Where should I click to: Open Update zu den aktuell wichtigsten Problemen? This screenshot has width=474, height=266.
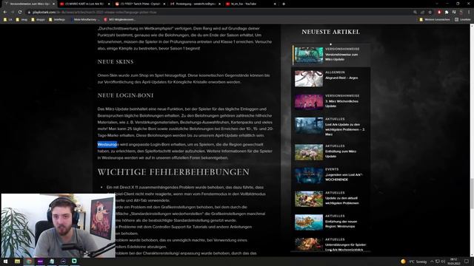342,200
